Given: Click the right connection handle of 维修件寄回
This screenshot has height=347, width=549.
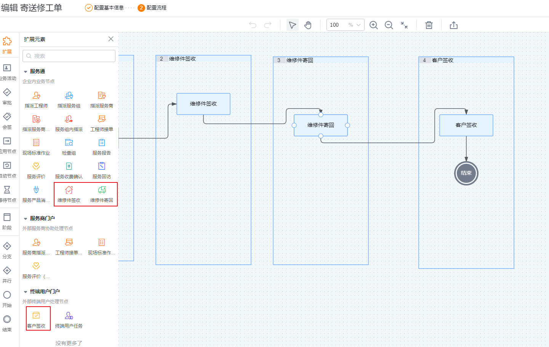Looking at the screenshot, I should pyautogui.click(x=347, y=125).
